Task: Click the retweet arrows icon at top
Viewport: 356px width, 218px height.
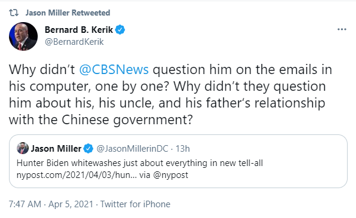Action: pyautogui.click(x=14, y=13)
